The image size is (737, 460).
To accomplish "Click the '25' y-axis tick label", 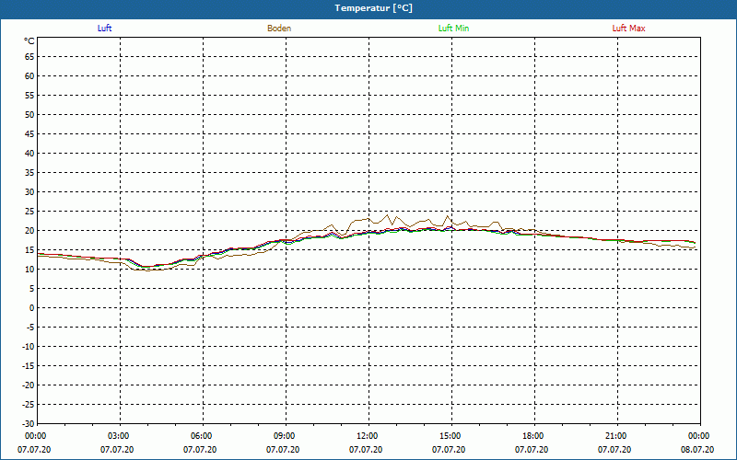I will 29,212.
